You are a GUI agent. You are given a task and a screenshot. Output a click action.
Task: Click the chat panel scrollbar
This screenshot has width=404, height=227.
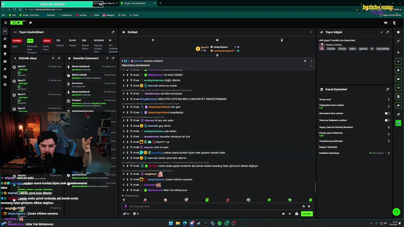pyautogui.click(x=315, y=188)
